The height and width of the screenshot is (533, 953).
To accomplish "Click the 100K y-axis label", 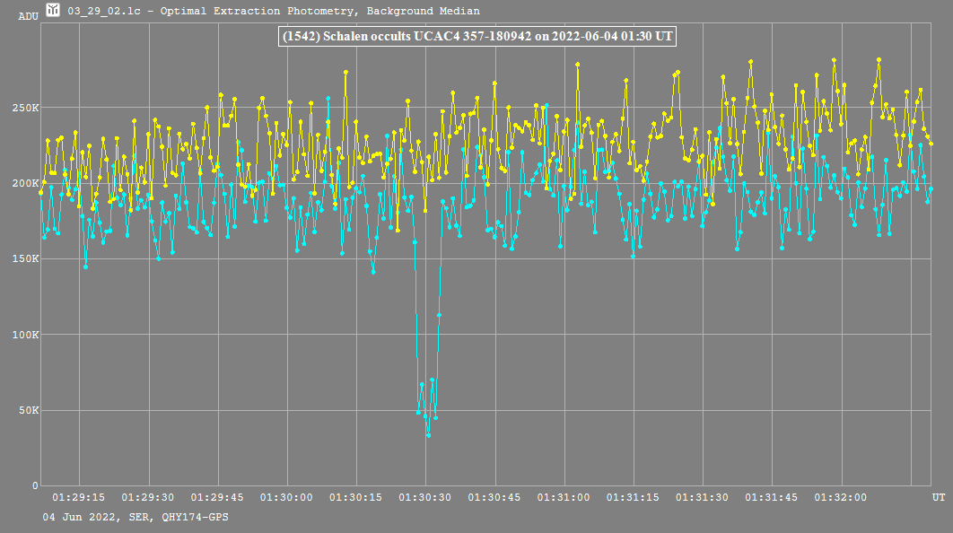I will click(x=24, y=335).
